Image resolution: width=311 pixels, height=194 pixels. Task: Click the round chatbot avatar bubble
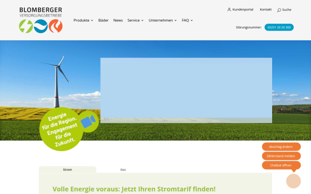(x=293, y=181)
